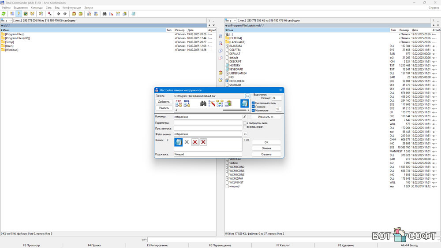Image resolution: width=441 pixels, height=248 pixels.
Task: Click the F8 Удаление button
Action: (x=346, y=245)
